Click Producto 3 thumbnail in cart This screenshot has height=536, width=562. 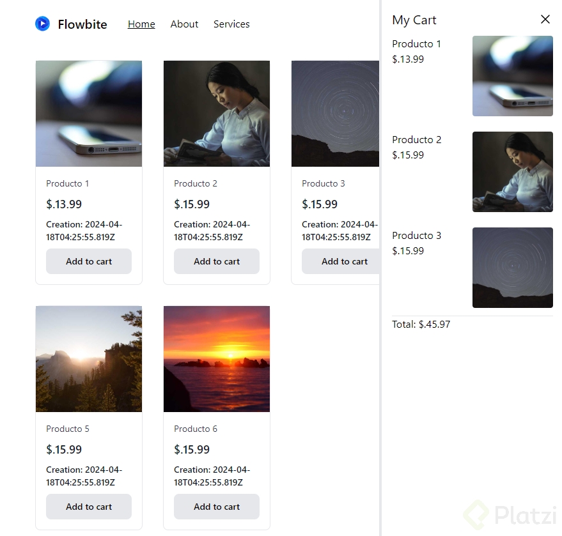512,268
